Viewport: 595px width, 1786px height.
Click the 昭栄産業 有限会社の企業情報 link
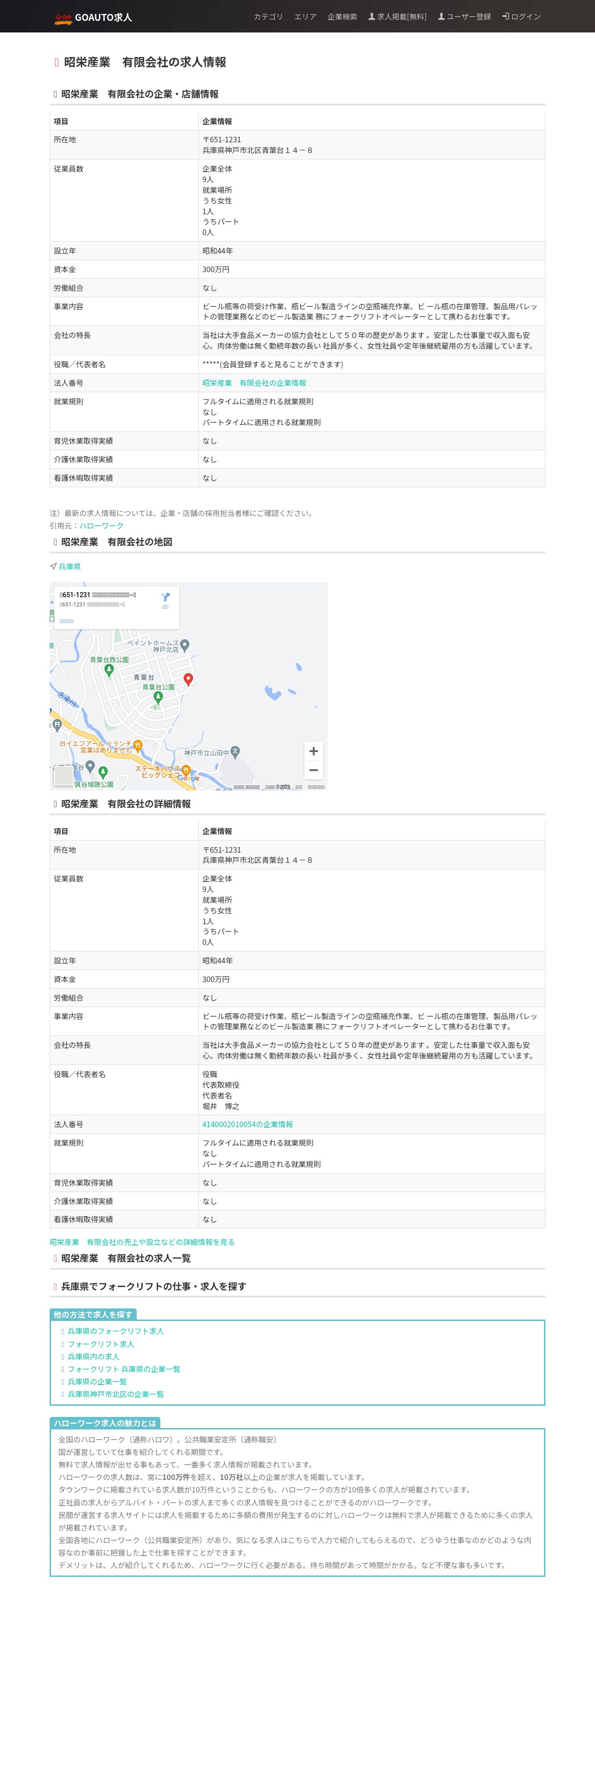click(x=254, y=383)
